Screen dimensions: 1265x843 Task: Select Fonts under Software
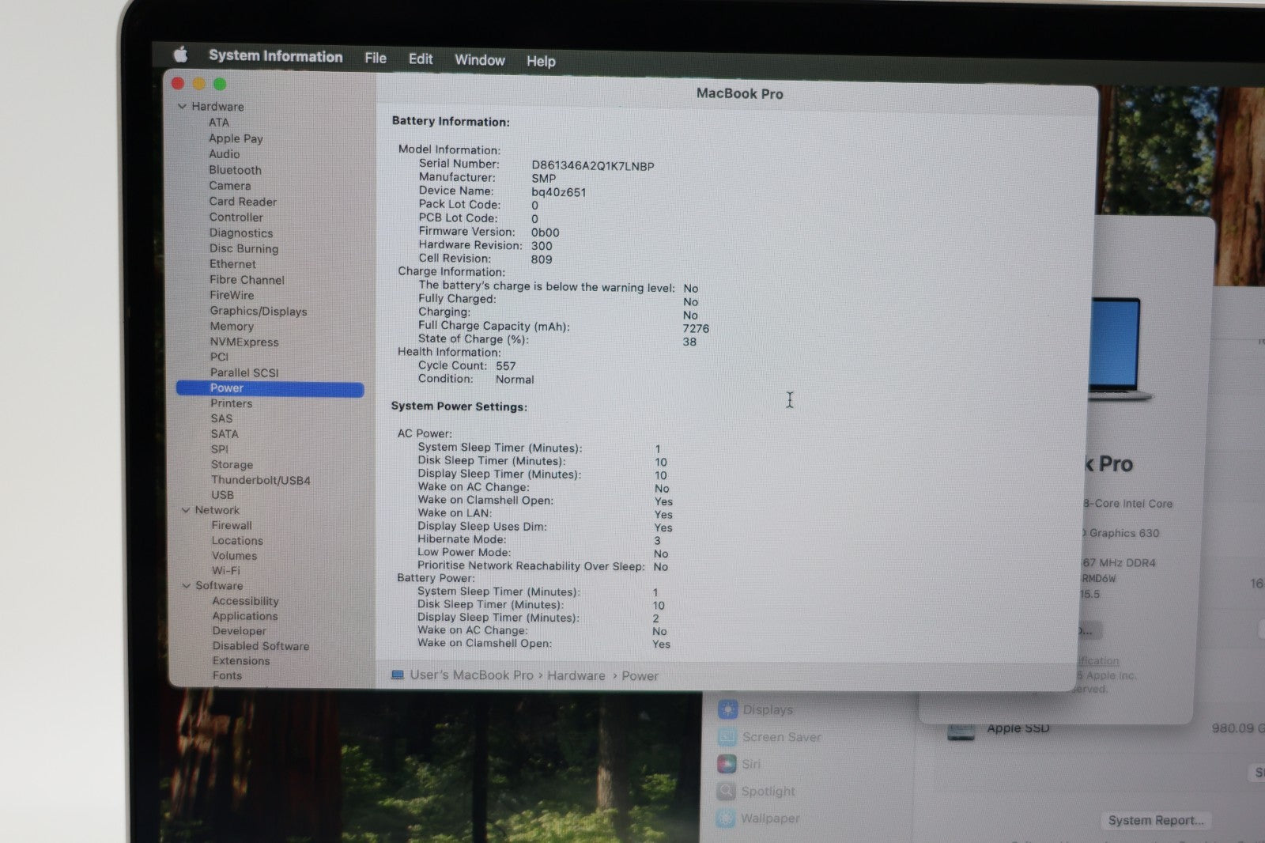point(227,675)
